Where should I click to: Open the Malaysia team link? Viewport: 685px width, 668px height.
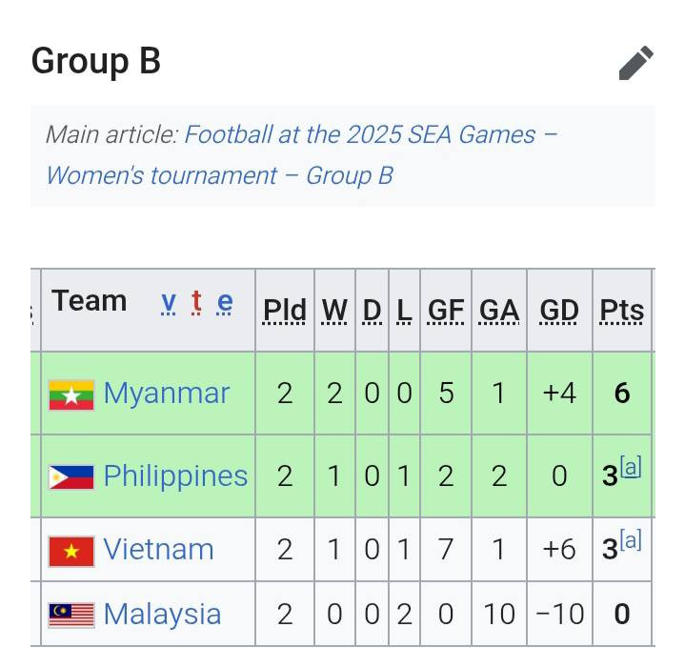[162, 615]
